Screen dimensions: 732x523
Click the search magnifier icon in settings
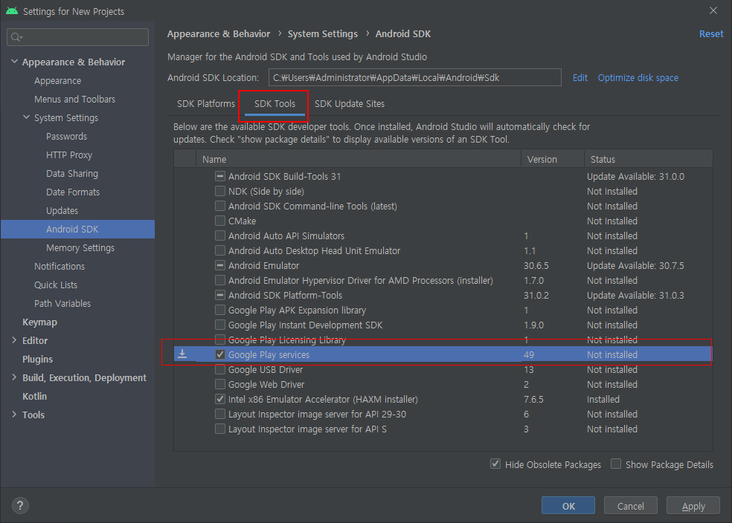16,37
